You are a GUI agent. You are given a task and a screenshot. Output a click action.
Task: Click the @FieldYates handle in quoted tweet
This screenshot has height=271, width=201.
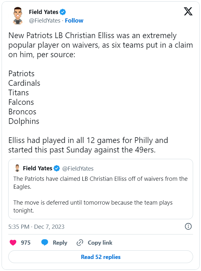[78, 168]
